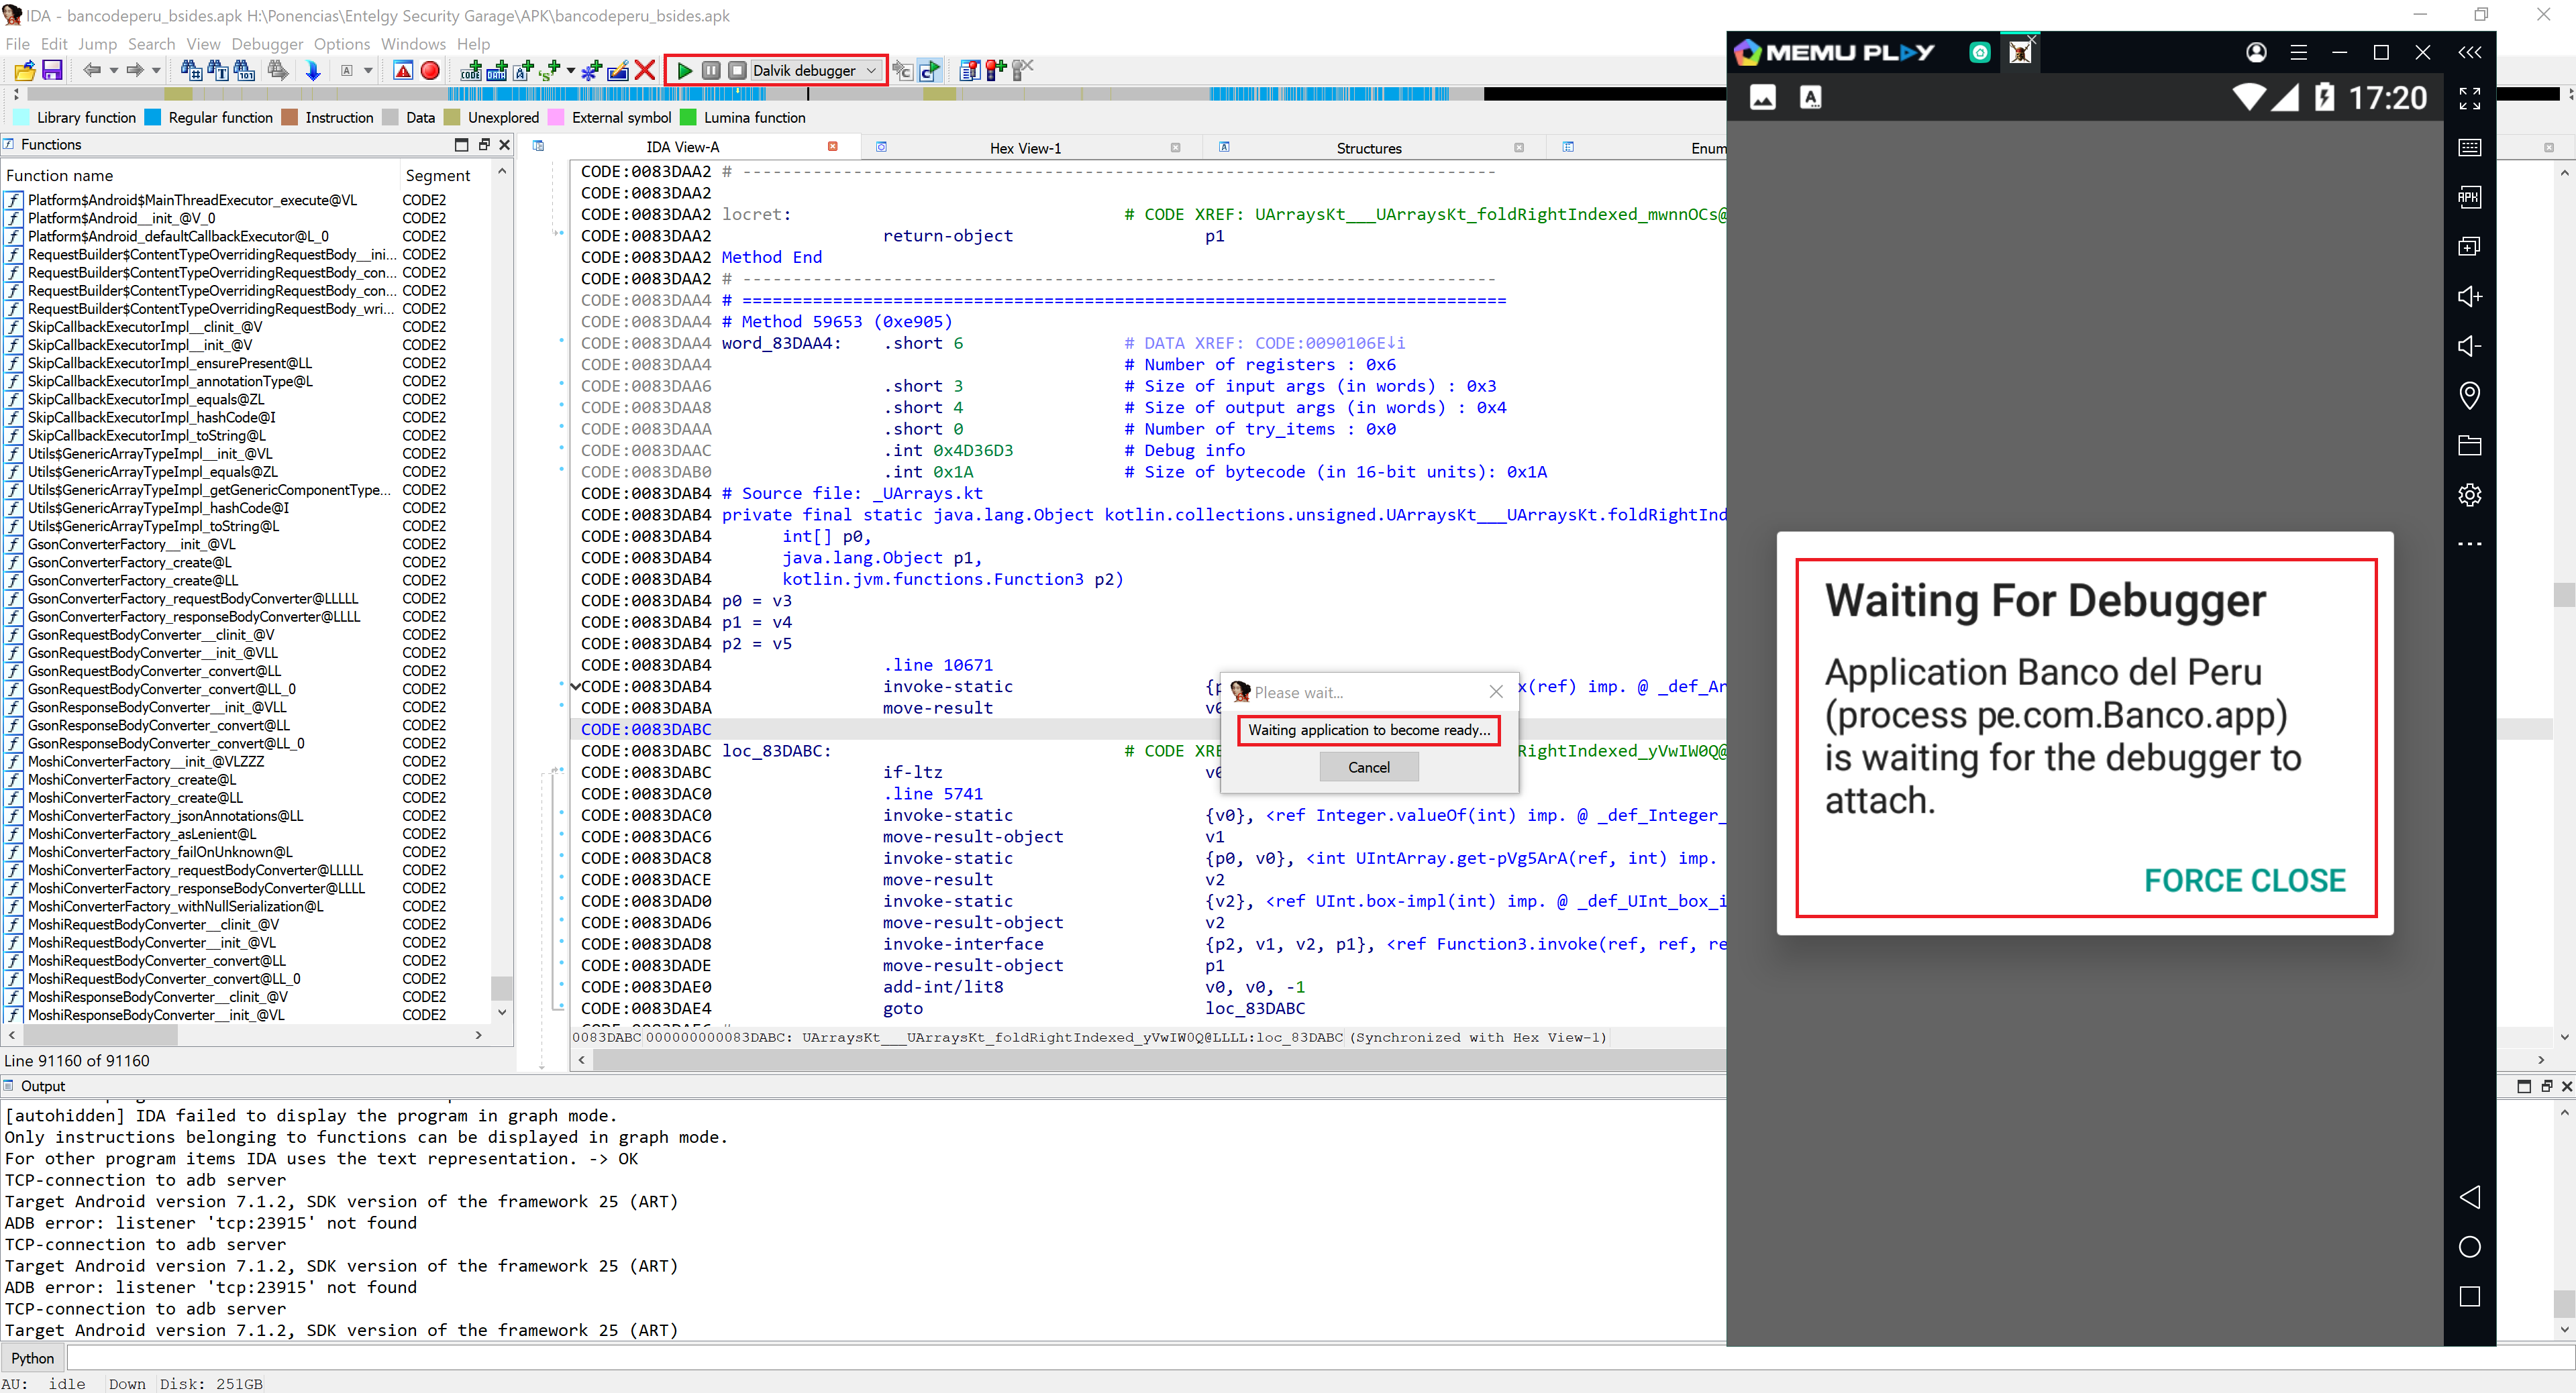Open the MEmu account profile icon
This screenshot has width=2576, height=1393.
point(2256,52)
